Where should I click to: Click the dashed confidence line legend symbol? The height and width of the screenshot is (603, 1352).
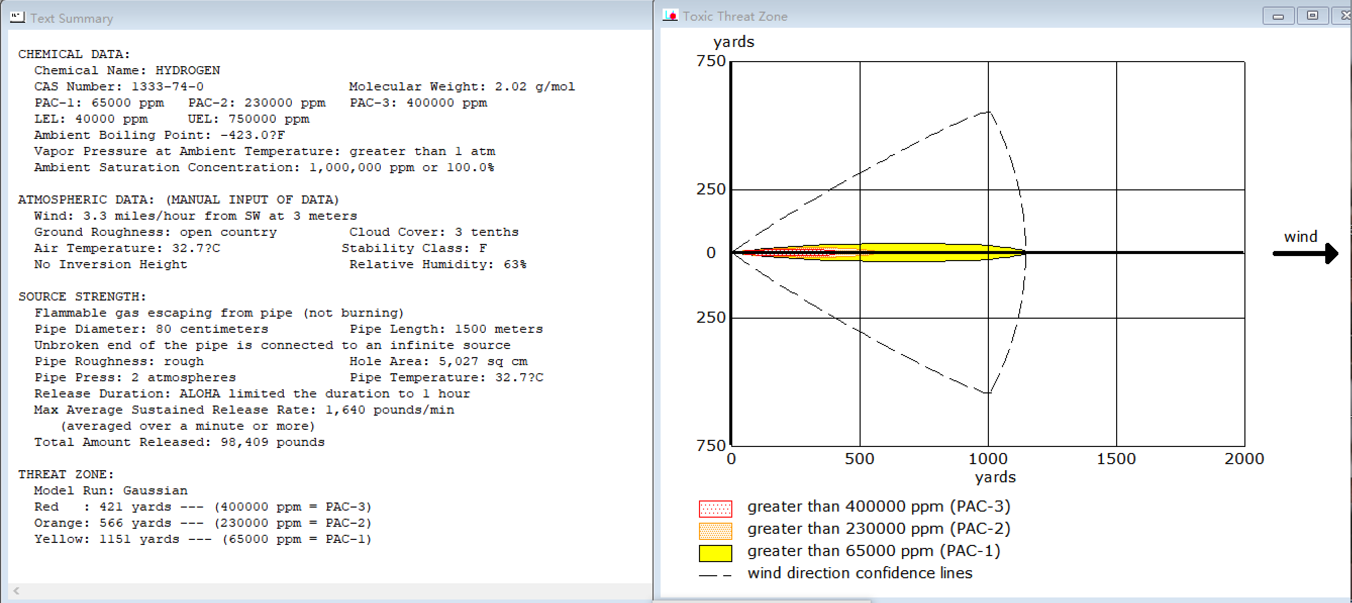(715, 575)
